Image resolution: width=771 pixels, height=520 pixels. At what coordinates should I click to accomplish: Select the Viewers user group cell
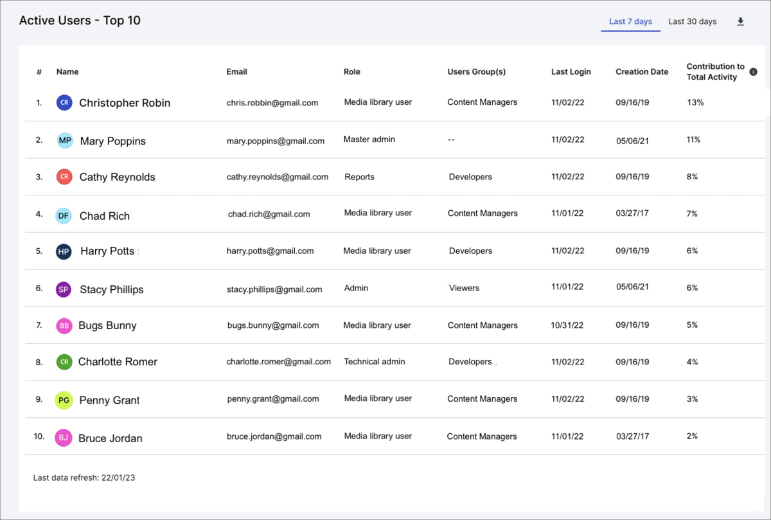pyautogui.click(x=465, y=288)
